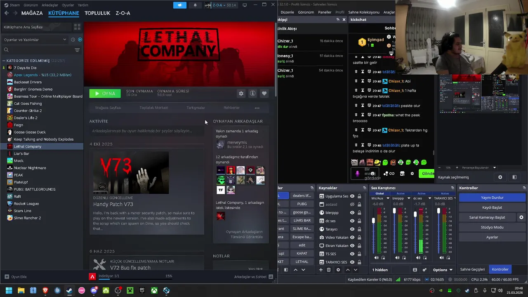The width and height of the screenshot is (528, 297).
Task: Open source properties gear in Kaynaklar
Action: (x=338, y=270)
